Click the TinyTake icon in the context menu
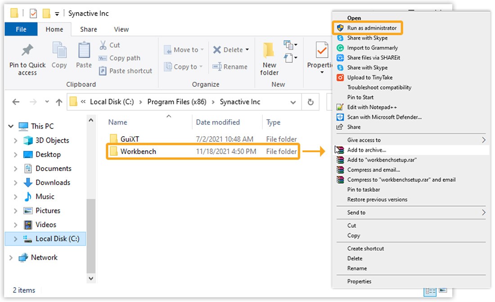 pos(340,77)
